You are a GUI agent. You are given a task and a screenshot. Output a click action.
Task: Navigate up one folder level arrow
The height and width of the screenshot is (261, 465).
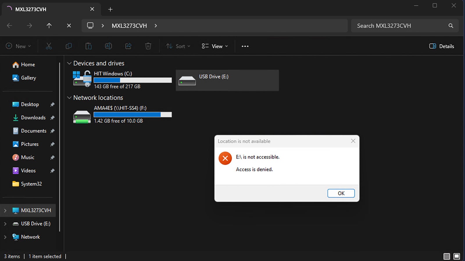point(49,26)
